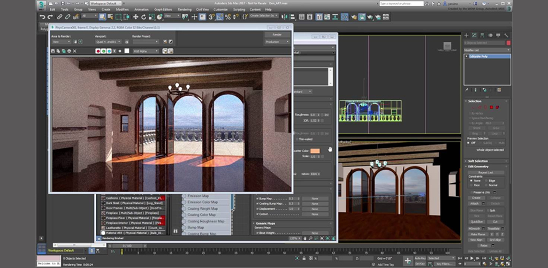Viewport: 548px width, 268px height.
Task: Uncheck the Displacement map checkbox
Action: (257, 209)
